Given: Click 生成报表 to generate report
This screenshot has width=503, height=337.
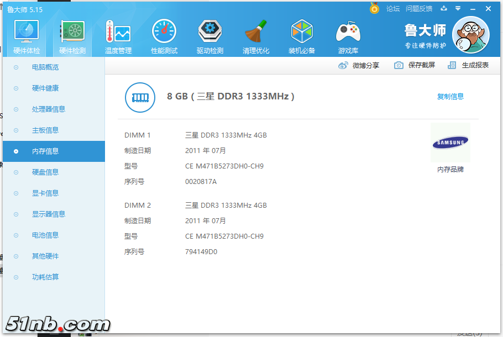Looking at the screenshot, I should 469,65.
